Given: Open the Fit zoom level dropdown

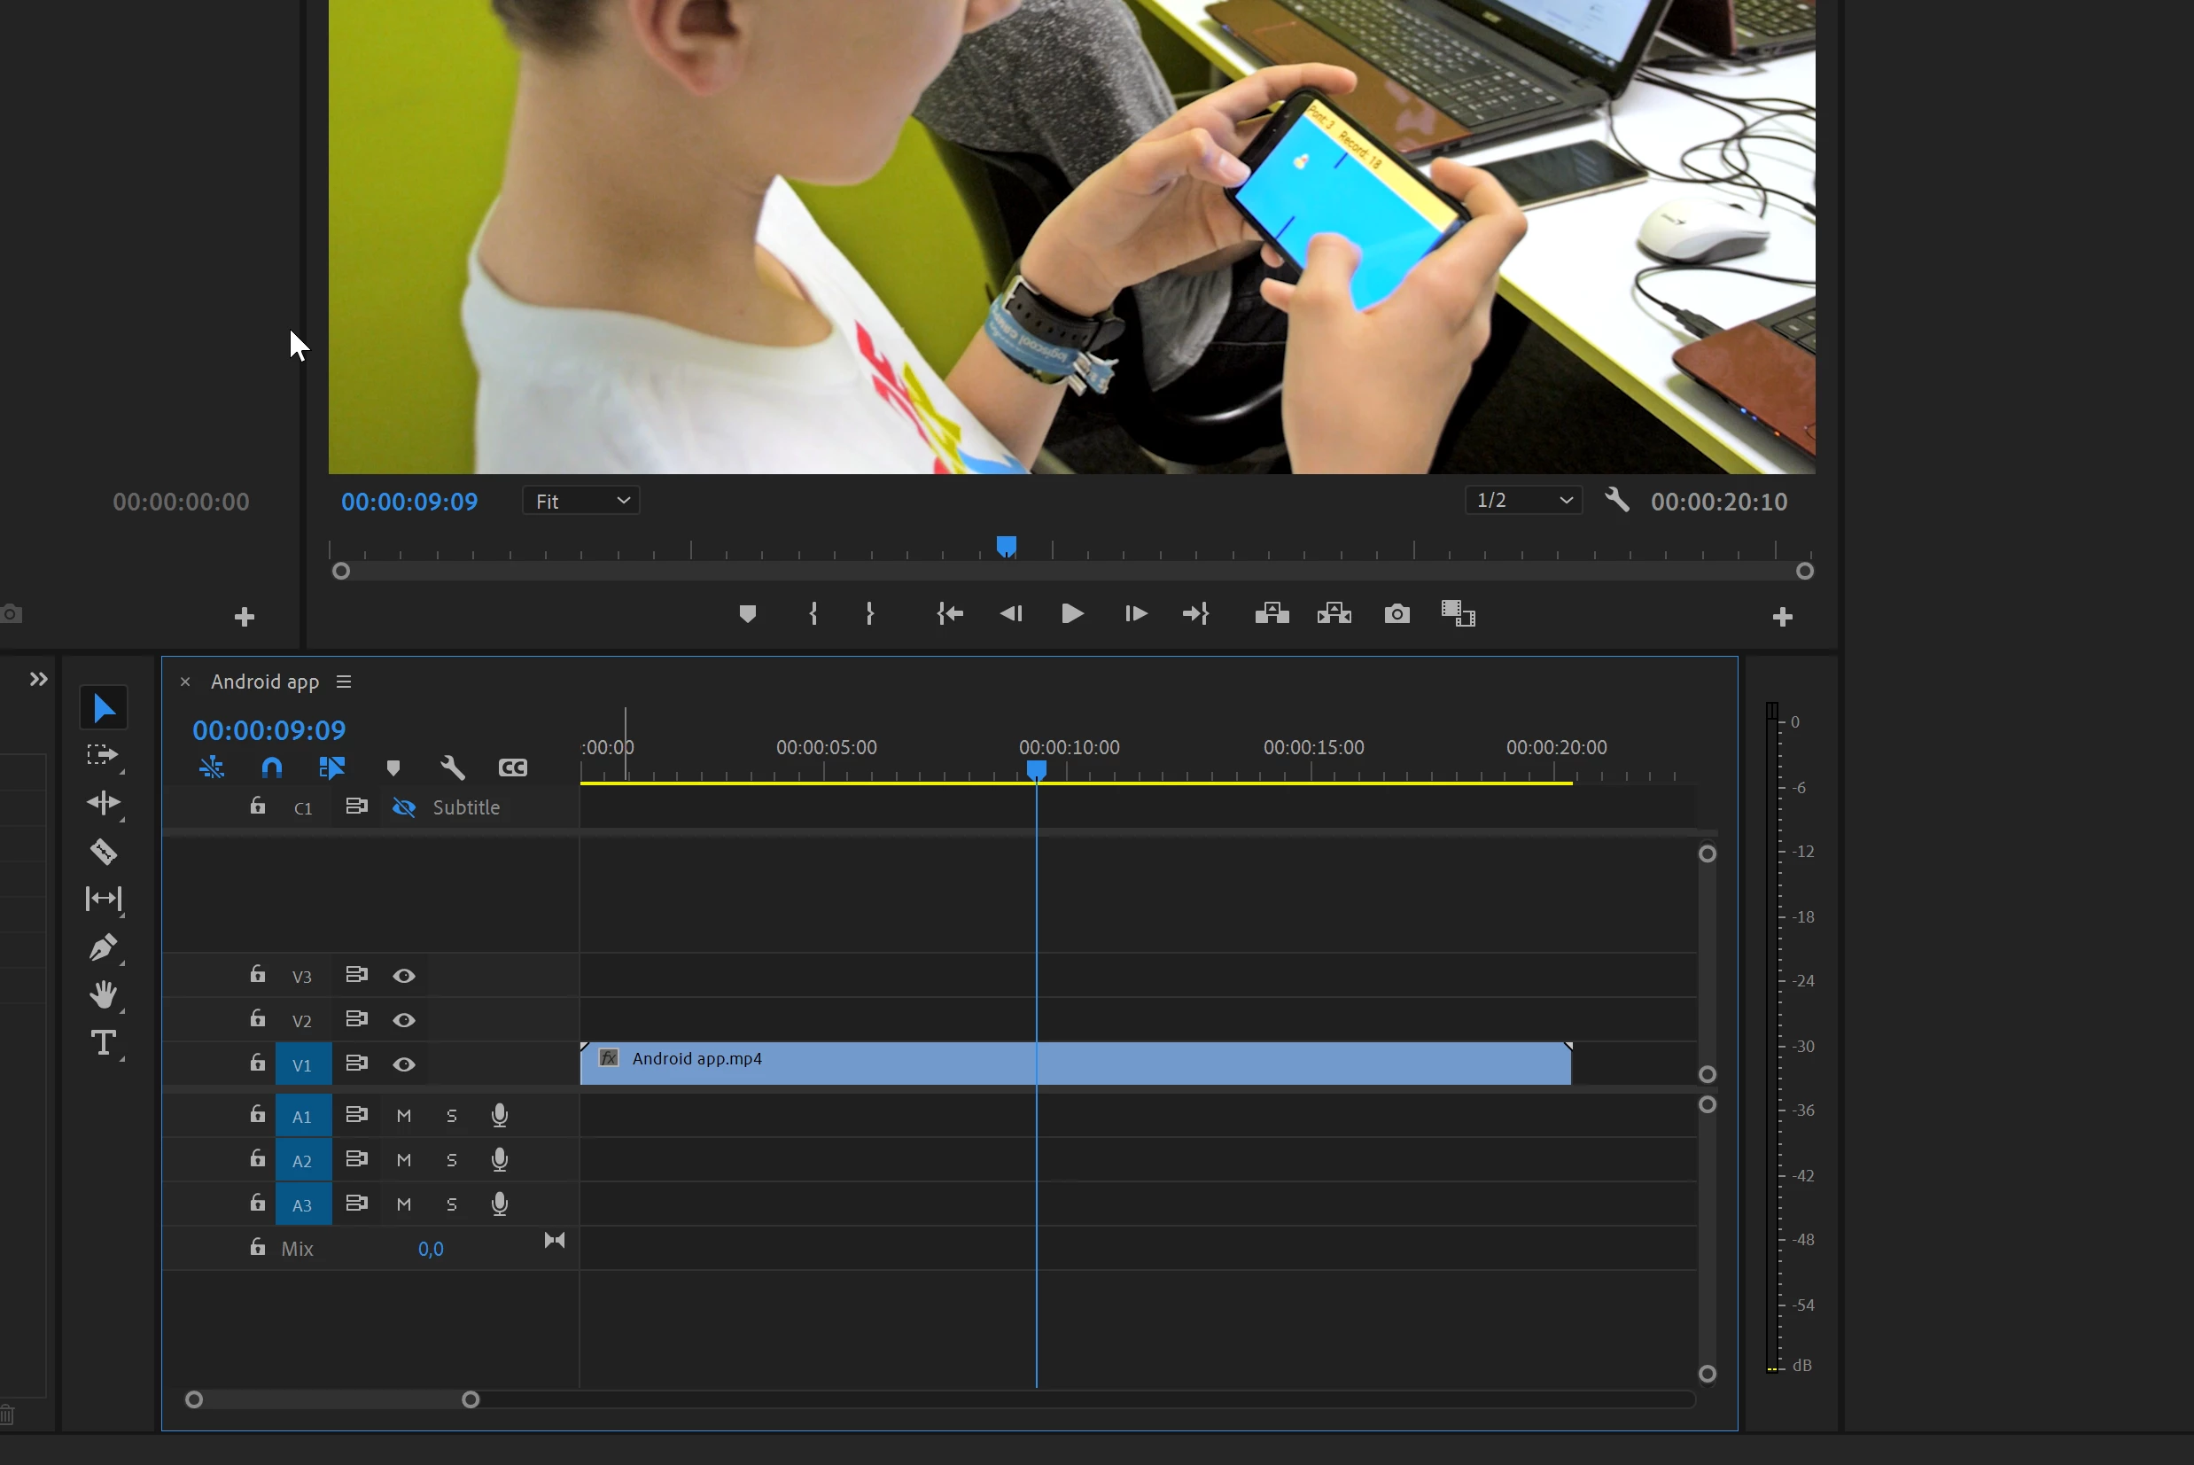Looking at the screenshot, I should point(581,502).
